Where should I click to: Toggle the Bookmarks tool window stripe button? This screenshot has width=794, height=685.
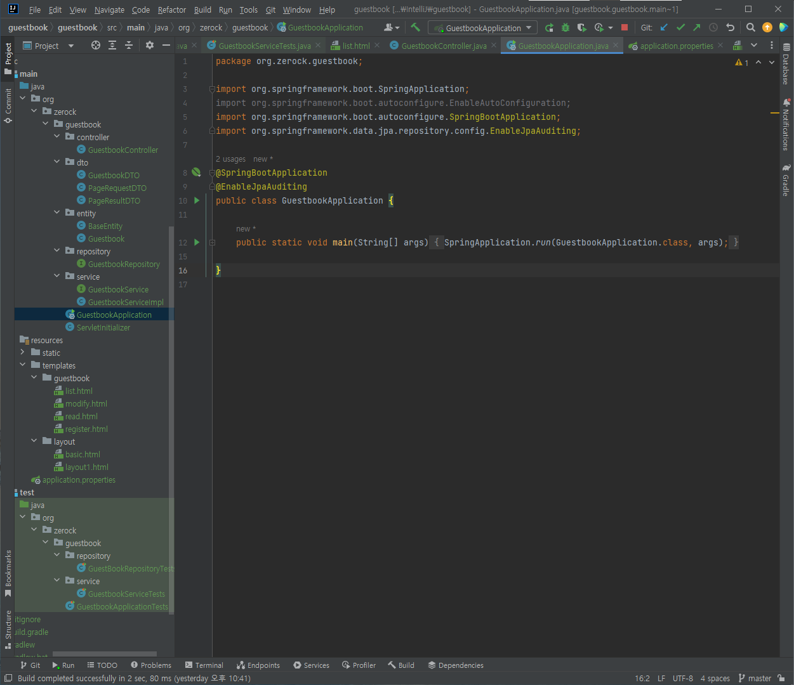(8, 573)
